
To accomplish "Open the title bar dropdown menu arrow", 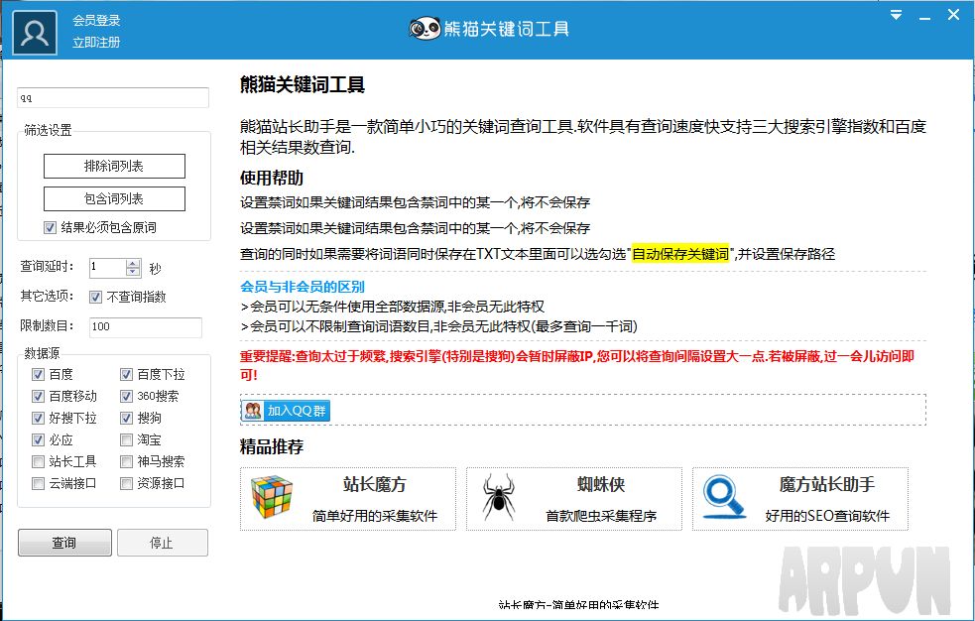I will tap(896, 15).
